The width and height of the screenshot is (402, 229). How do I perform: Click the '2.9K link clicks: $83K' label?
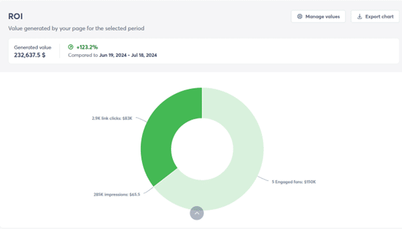tap(112, 118)
